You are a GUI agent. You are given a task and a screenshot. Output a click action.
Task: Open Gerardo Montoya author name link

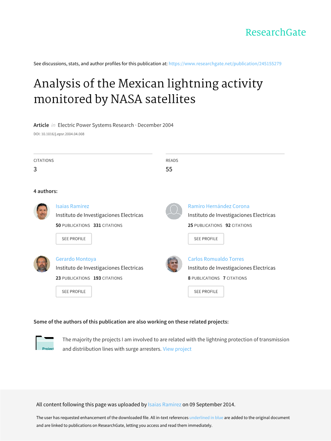point(76,259)
